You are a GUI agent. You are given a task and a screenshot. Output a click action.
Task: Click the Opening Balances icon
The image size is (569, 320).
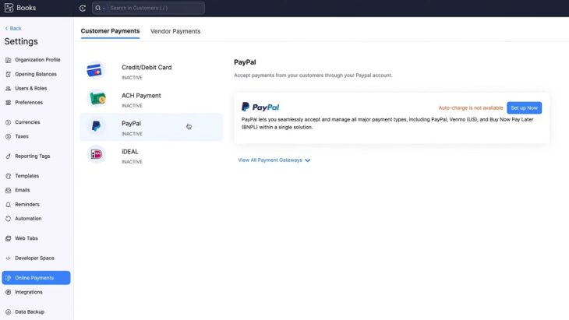8,74
